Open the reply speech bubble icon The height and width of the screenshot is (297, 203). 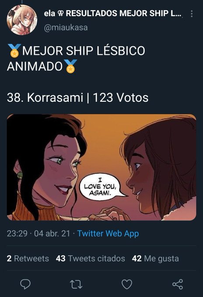click(x=25, y=284)
